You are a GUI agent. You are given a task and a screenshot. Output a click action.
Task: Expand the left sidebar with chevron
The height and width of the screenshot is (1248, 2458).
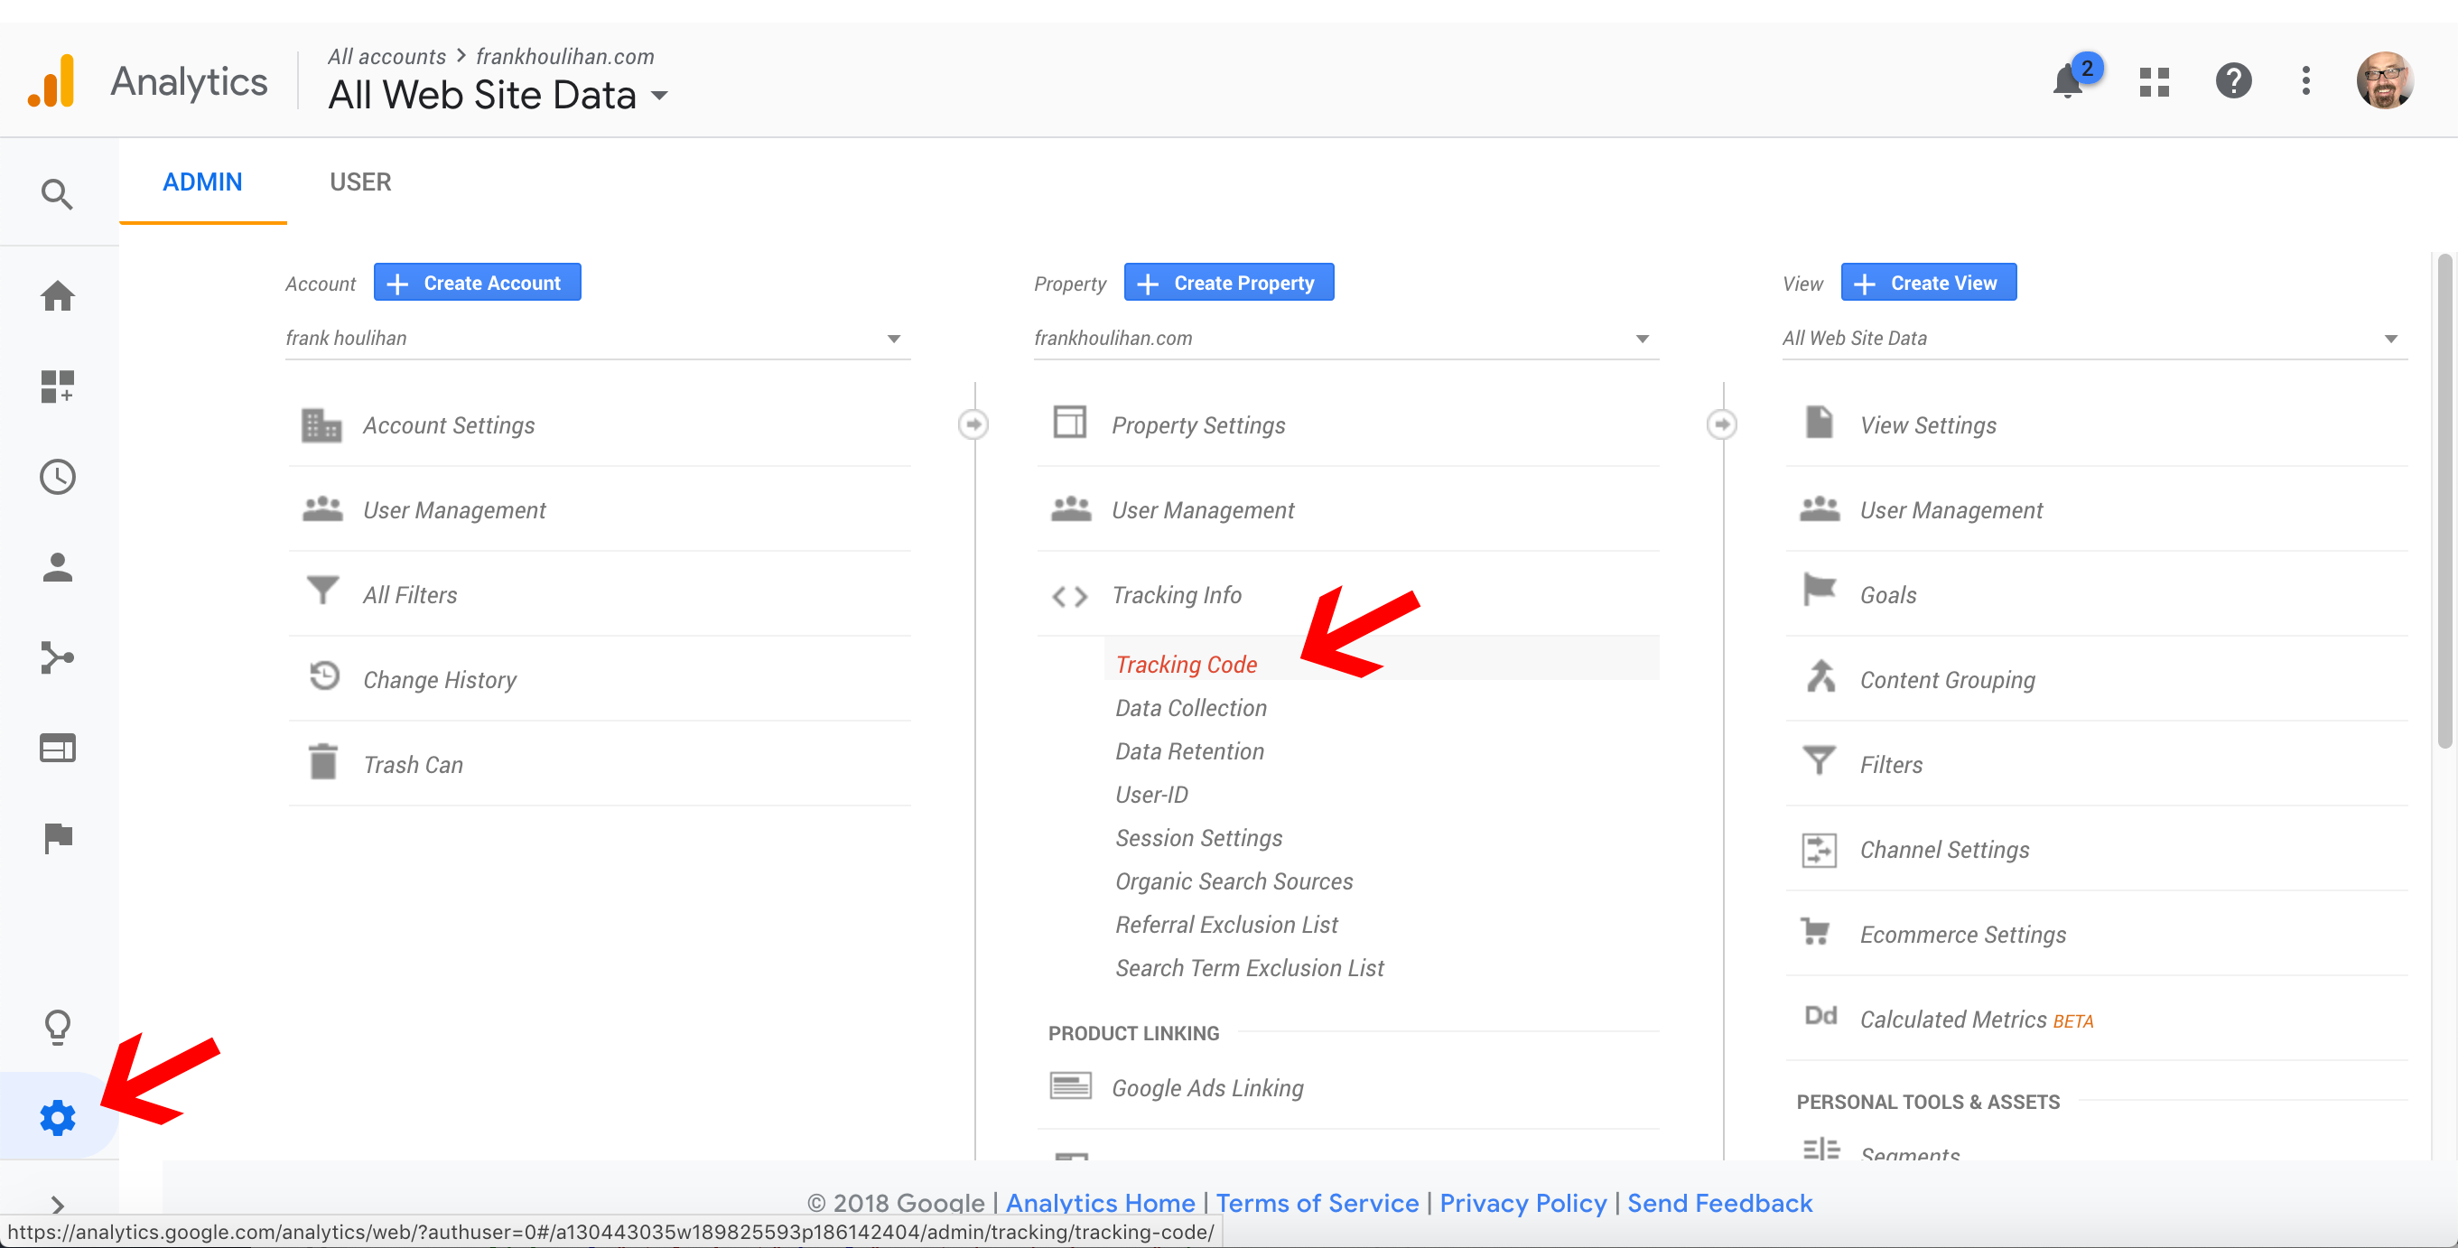coord(57,1204)
